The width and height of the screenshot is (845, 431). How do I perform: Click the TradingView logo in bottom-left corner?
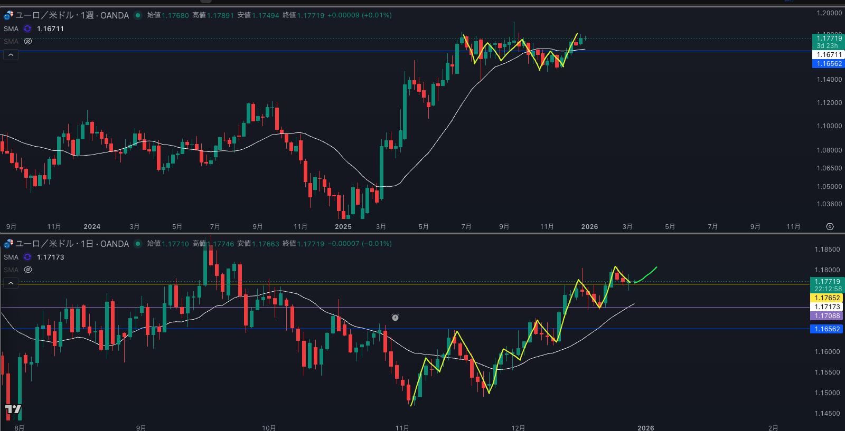[x=13, y=409]
